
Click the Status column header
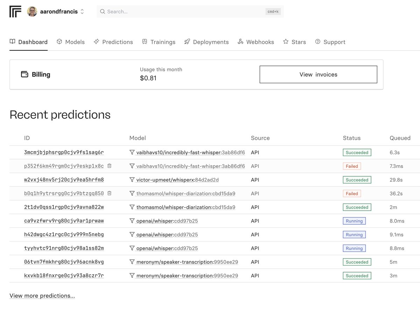[352, 138]
